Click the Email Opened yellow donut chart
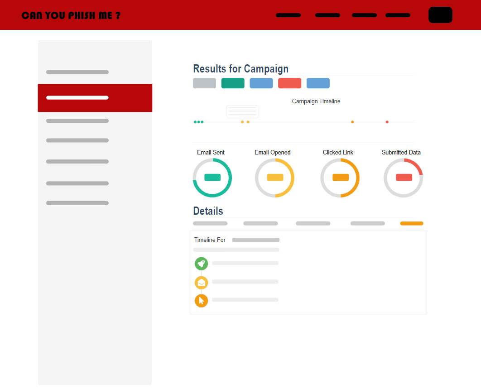Image resolution: width=481 pixels, height=390 pixels. 274,178
